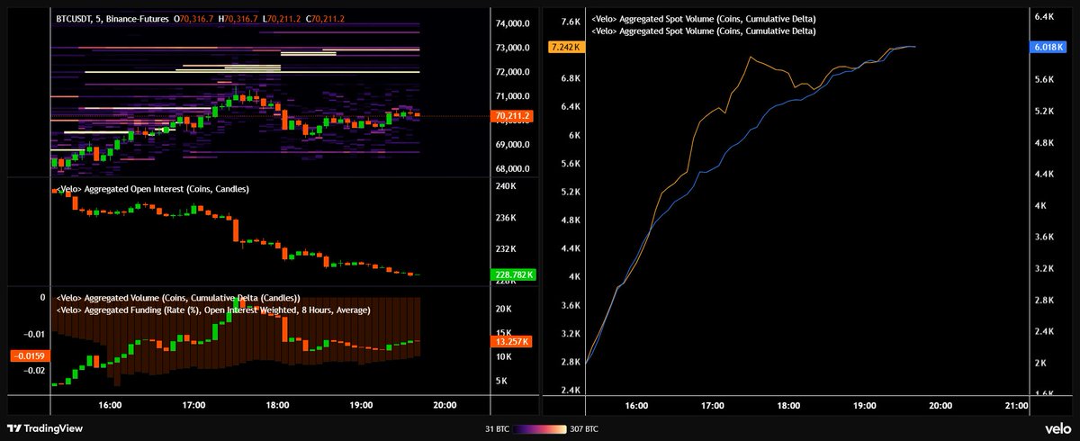Image resolution: width=1080 pixels, height=441 pixels.
Task: Click the green 228.782K open interest label
Action: click(x=513, y=275)
